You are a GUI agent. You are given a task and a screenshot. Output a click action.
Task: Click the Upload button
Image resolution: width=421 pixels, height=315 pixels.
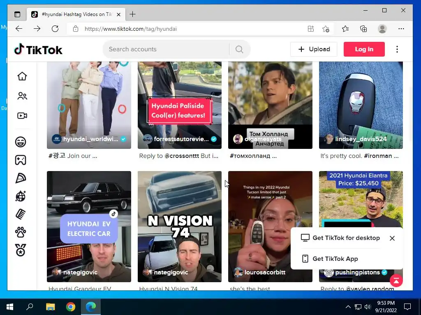[x=314, y=49]
